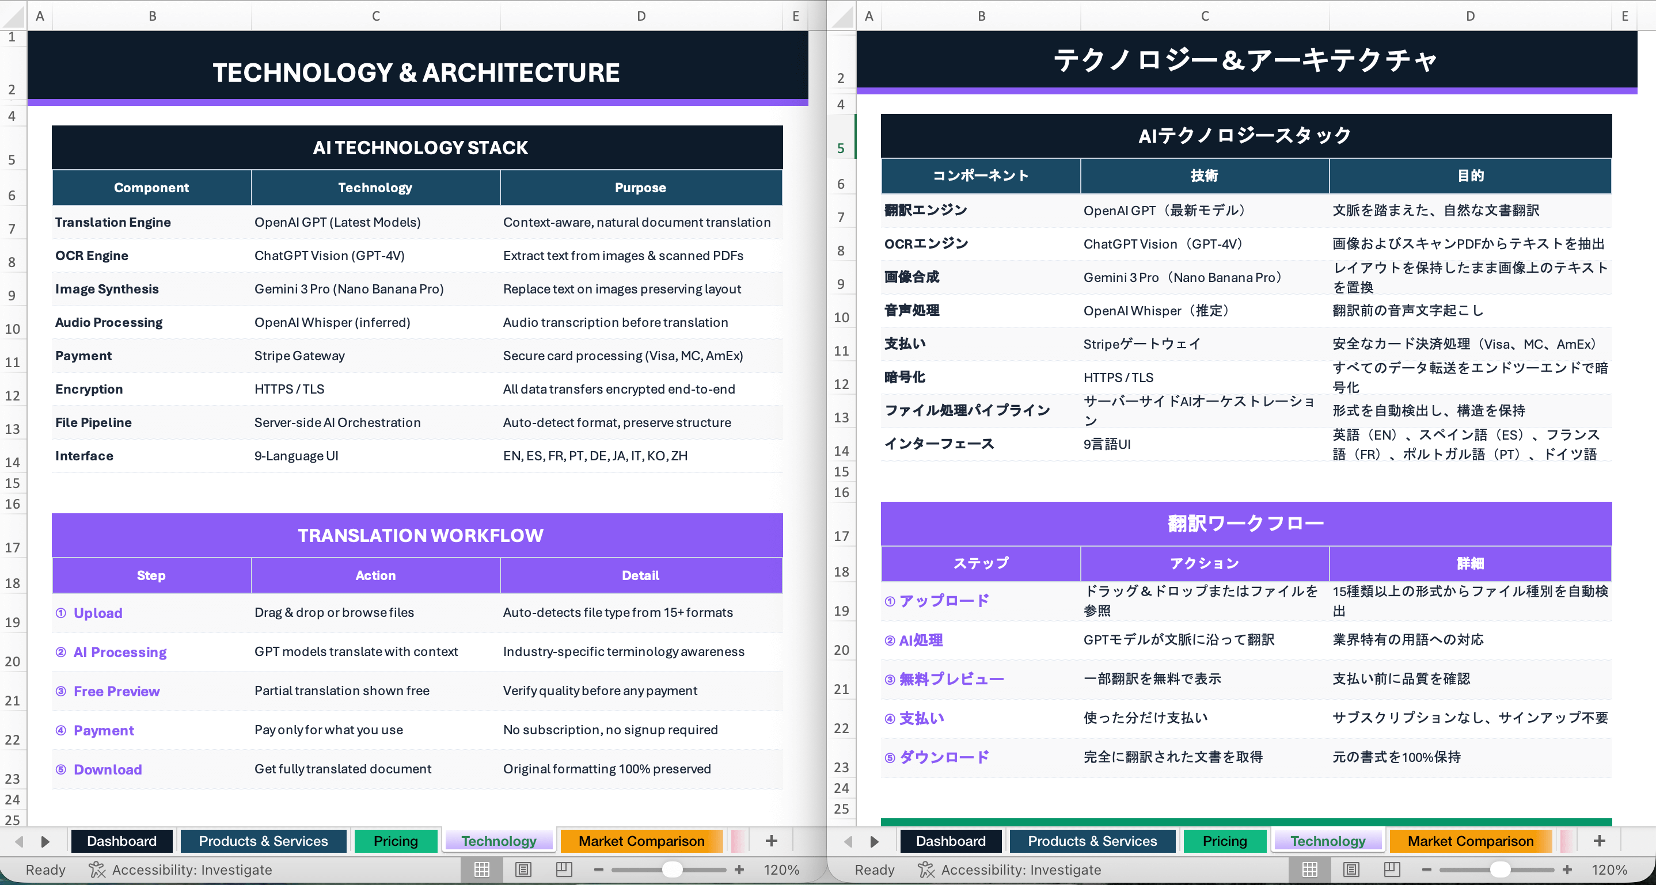Switch to Normal view in right window
Image resolution: width=1656 pixels, height=885 pixels.
(1311, 869)
